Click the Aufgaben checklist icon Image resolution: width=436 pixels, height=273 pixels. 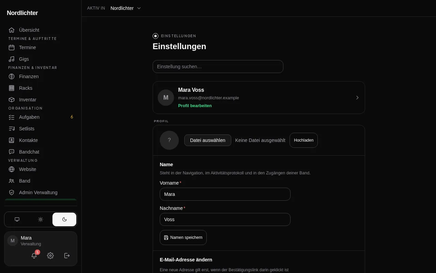pyautogui.click(x=12, y=117)
